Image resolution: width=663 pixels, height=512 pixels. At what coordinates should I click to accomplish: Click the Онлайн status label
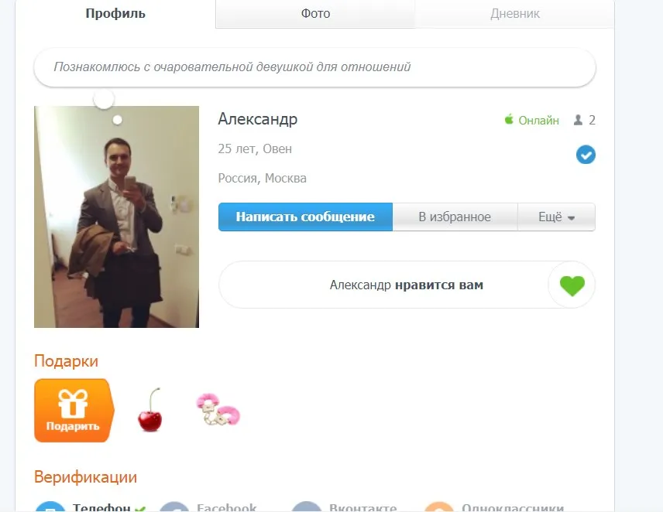[x=539, y=121]
